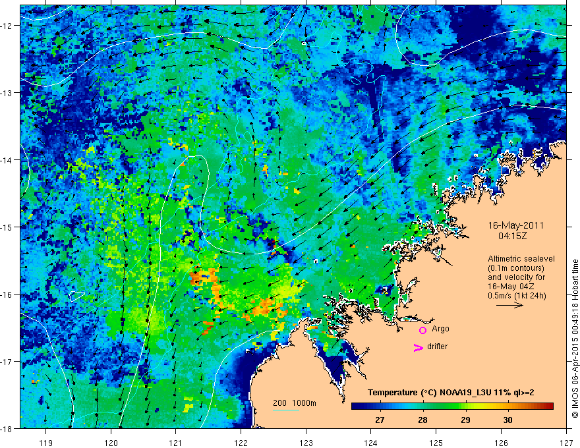This screenshot has height=448, width=580.
Task: Click the latitude axis label '-13'
Action: (7, 93)
